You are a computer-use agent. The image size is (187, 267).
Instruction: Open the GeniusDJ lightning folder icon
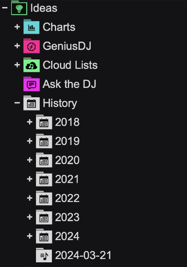click(31, 46)
